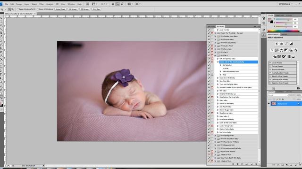Click the Photo Filter adjustment icon
The height and width of the screenshot is (169, 302).
[291, 50]
